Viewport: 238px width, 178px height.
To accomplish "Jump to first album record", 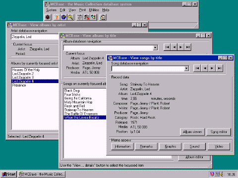I will tap(167, 47).
